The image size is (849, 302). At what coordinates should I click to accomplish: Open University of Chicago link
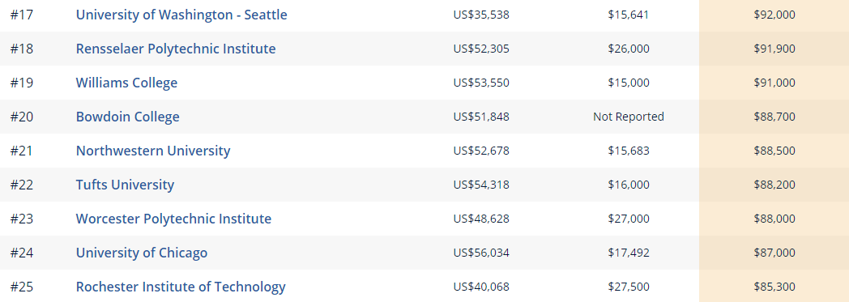pos(141,253)
